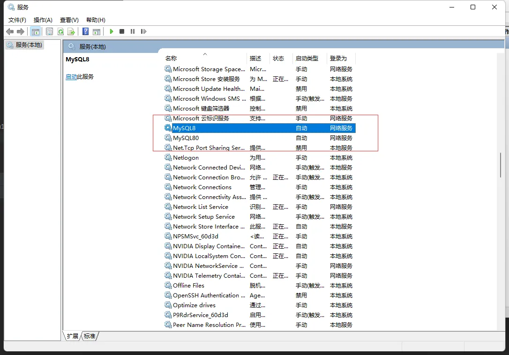Select Microsoft Update Health service row
The height and width of the screenshot is (355, 509).
tap(260, 89)
